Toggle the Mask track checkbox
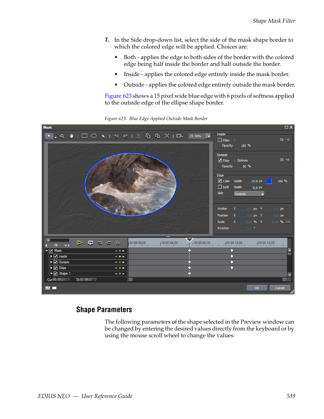 tap(51, 251)
